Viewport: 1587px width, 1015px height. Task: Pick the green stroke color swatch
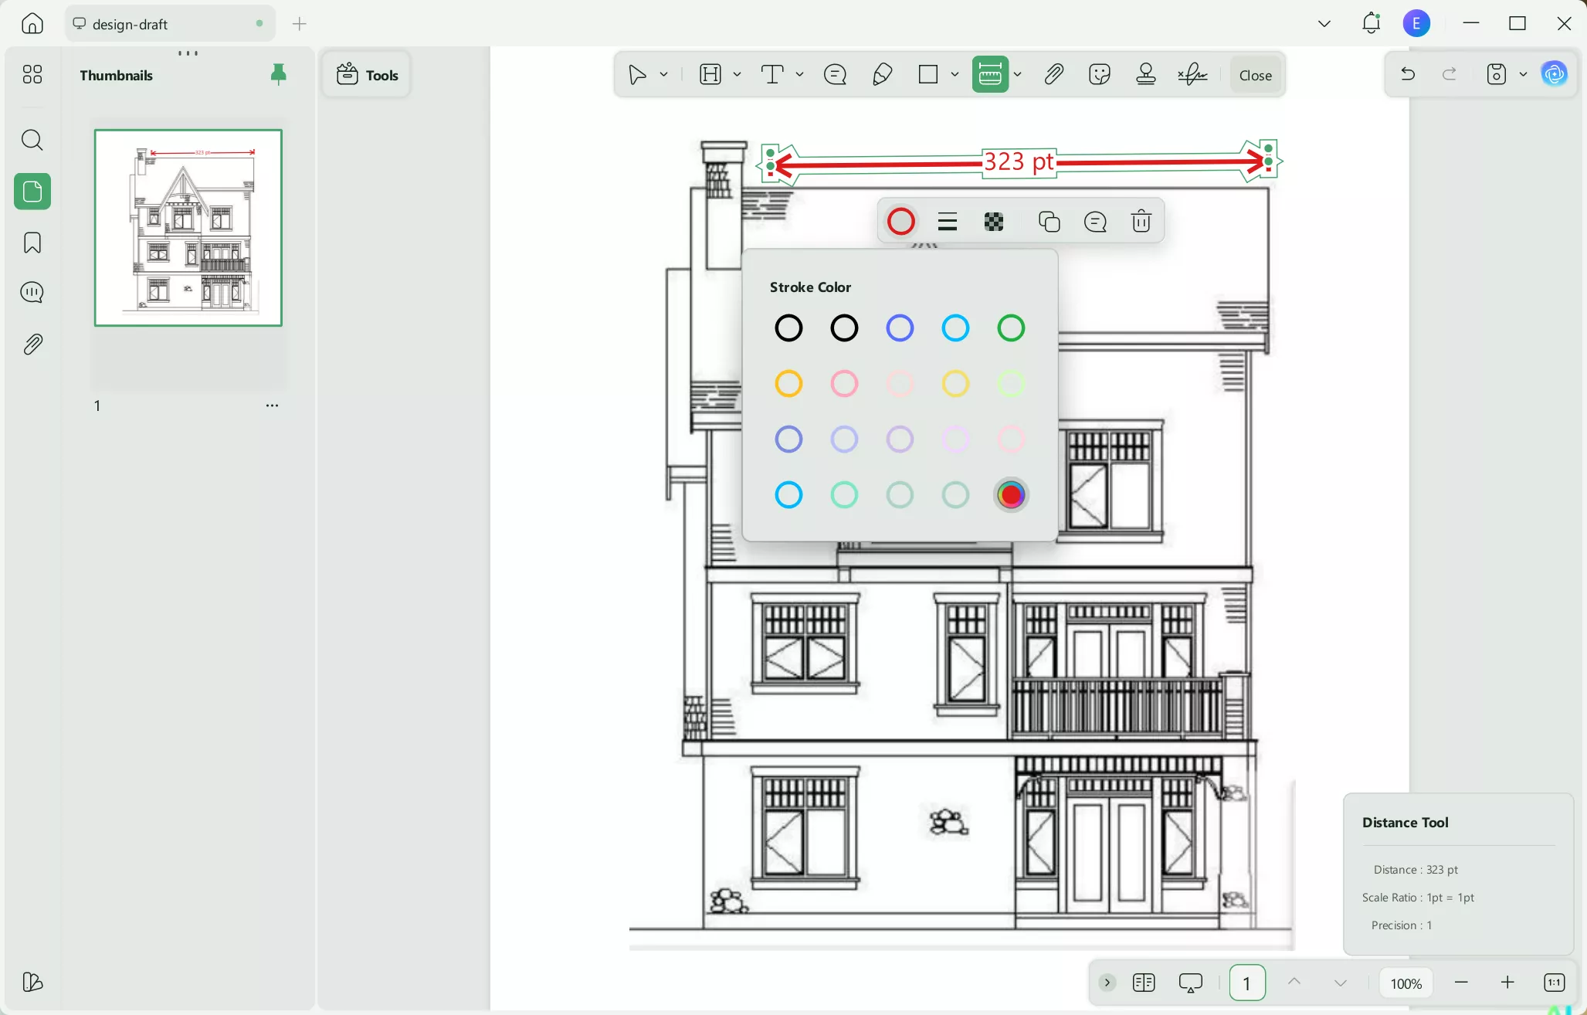click(x=1011, y=328)
